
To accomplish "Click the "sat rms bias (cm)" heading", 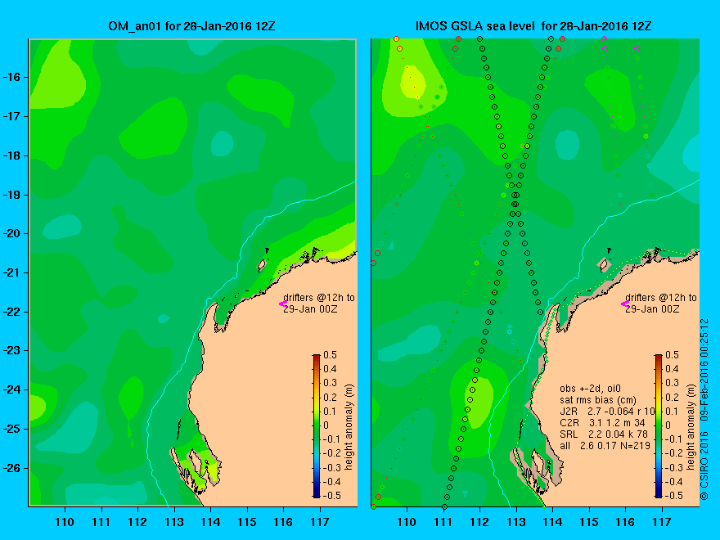I will 598,400.
